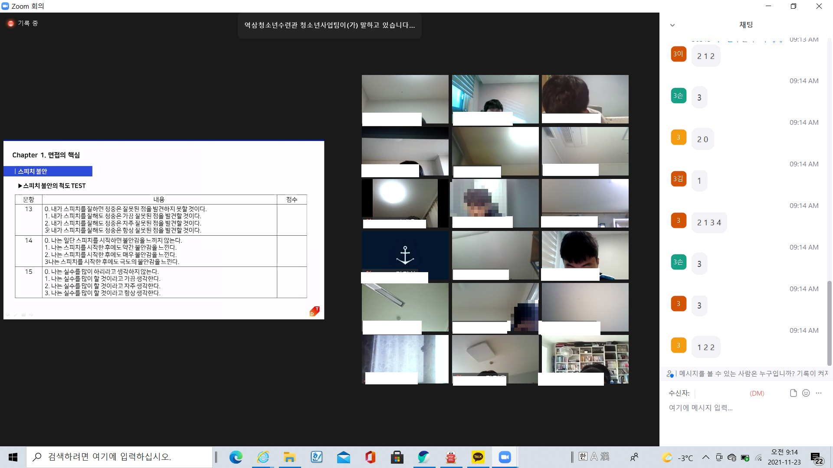Select the video tile with window blinds and boy
The height and width of the screenshot is (468, 833).
coord(495,99)
